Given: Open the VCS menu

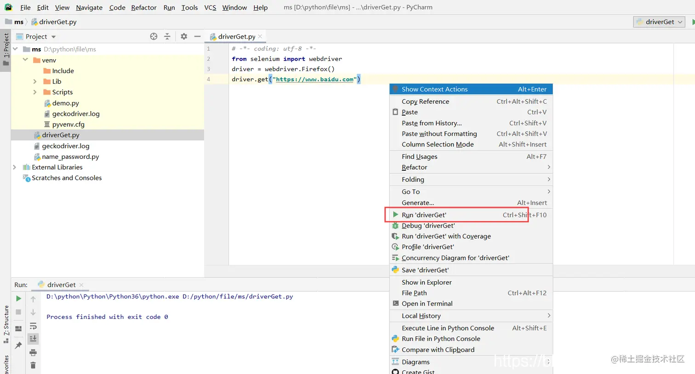Looking at the screenshot, I should click(210, 7).
